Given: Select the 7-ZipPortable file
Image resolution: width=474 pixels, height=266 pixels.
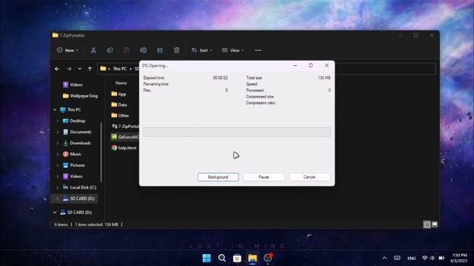Looking at the screenshot, I should [x=125, y=126].
